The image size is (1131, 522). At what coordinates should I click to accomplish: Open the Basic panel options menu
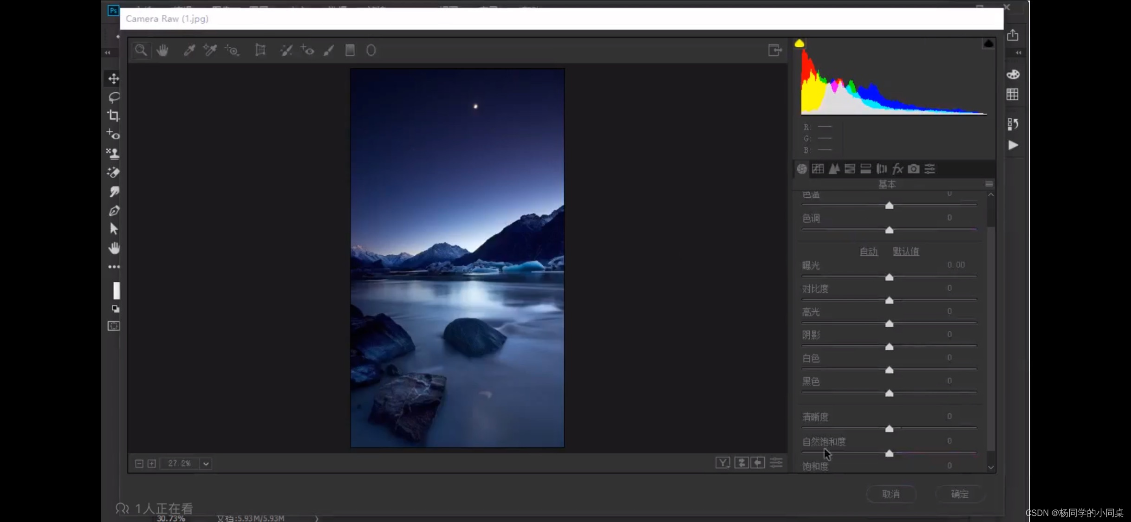[989, 184]
